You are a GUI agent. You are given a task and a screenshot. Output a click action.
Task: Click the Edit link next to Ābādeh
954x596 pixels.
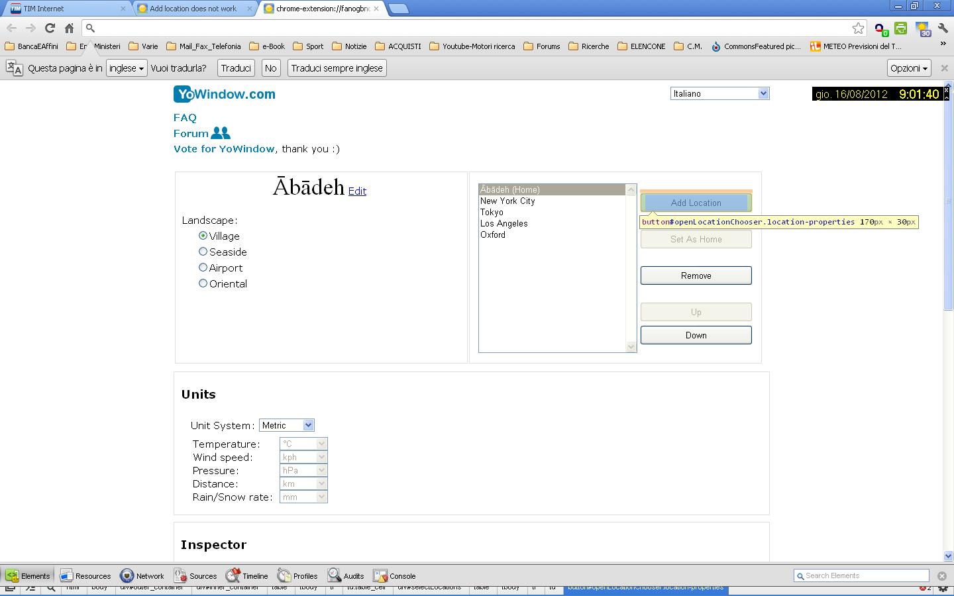pyautogui.click(x=357, y=191)
